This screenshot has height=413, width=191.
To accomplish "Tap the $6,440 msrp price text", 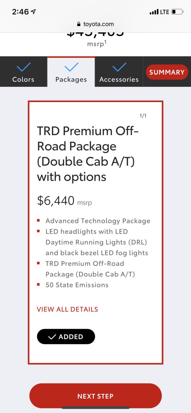I will click(65, 201).
